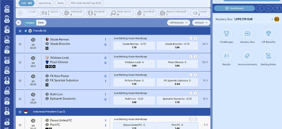Filter by Cricket category
Image resolution: width=282 pixels, height=129 pixels.
click(200, 13)
